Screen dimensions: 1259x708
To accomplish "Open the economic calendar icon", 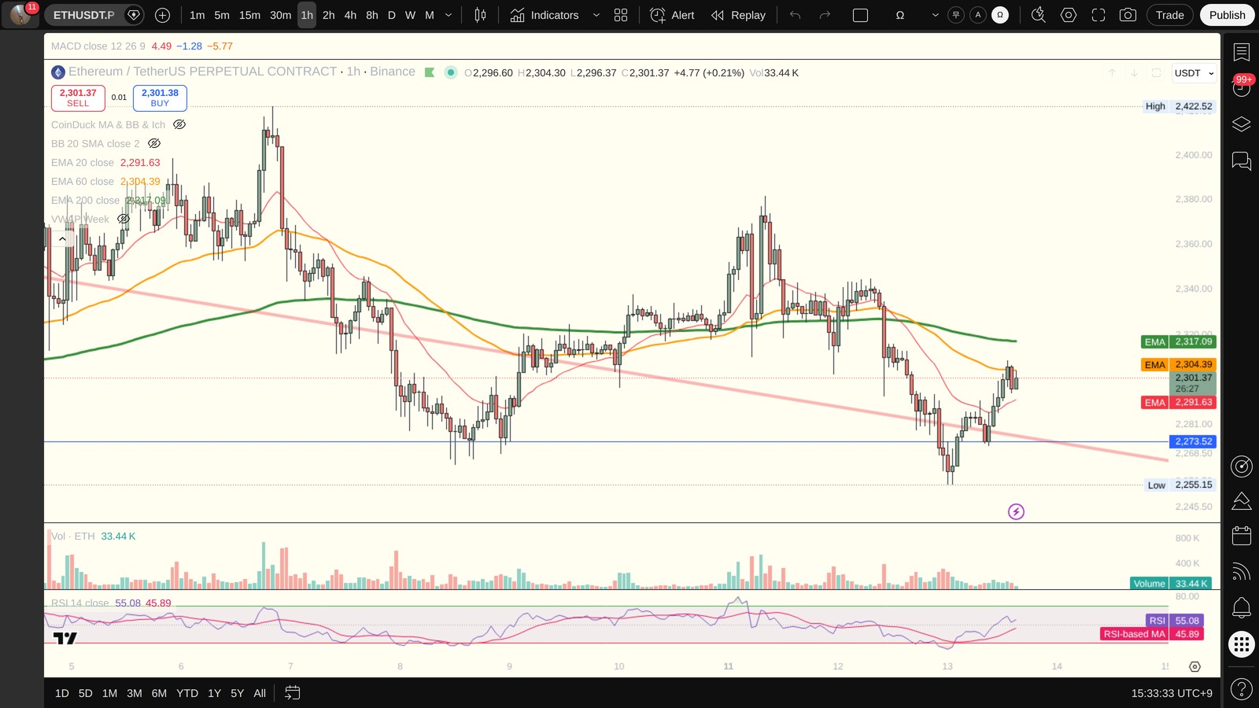I will coord(1242,536).
